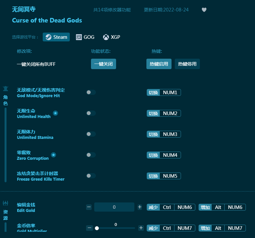
Task: Select the XGP platform
Action: (x=112, y=37)
